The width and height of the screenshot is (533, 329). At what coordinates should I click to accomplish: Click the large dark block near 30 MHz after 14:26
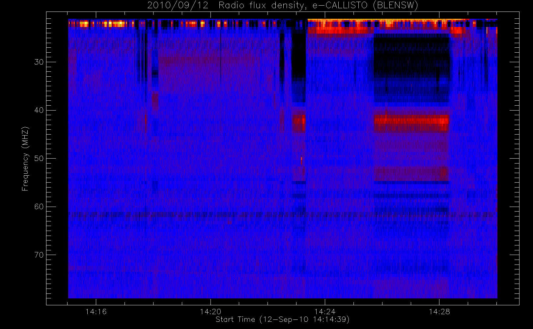(412, 58)
